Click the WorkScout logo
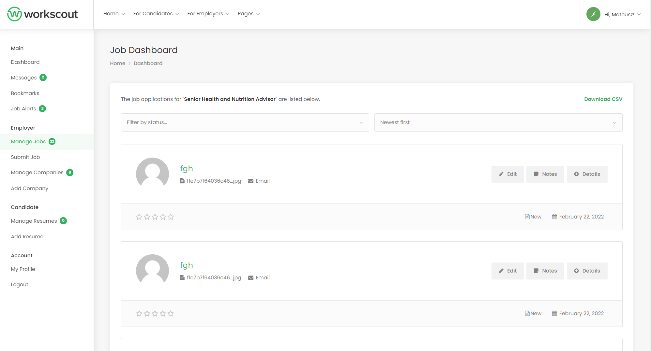651x351 pixels. coord(43,14)
